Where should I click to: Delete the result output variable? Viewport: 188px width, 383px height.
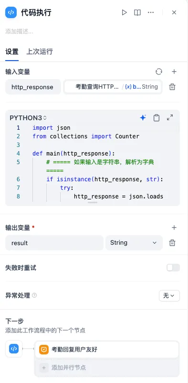point(172,243)
